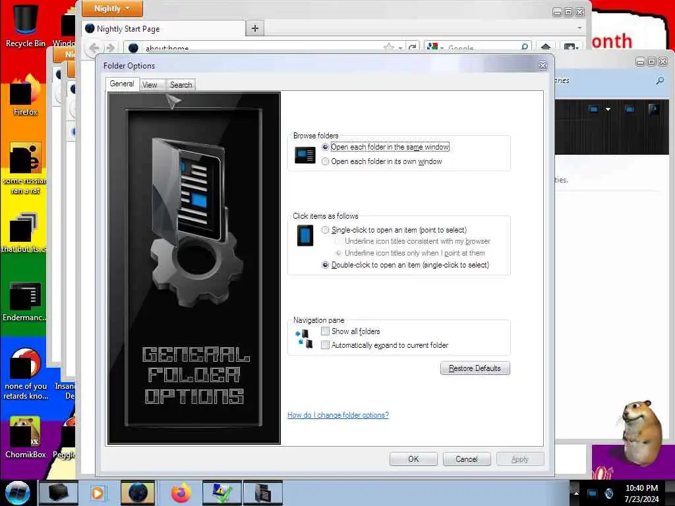Image resolution: width=675 pixels, height=506 pixels.
Task: Switch to the Nightly globe taskbar button
Action: click(137, 493)
